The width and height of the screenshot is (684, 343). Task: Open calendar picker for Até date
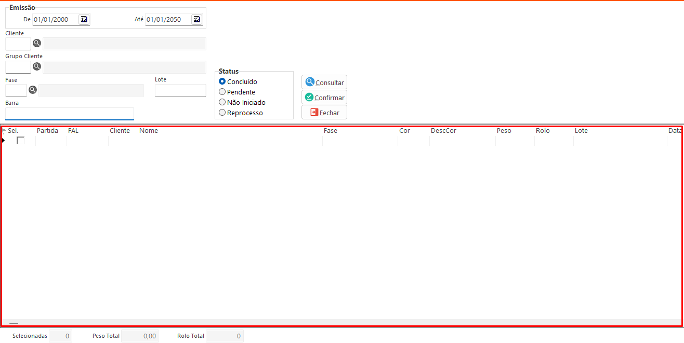[x=196, y=20]
